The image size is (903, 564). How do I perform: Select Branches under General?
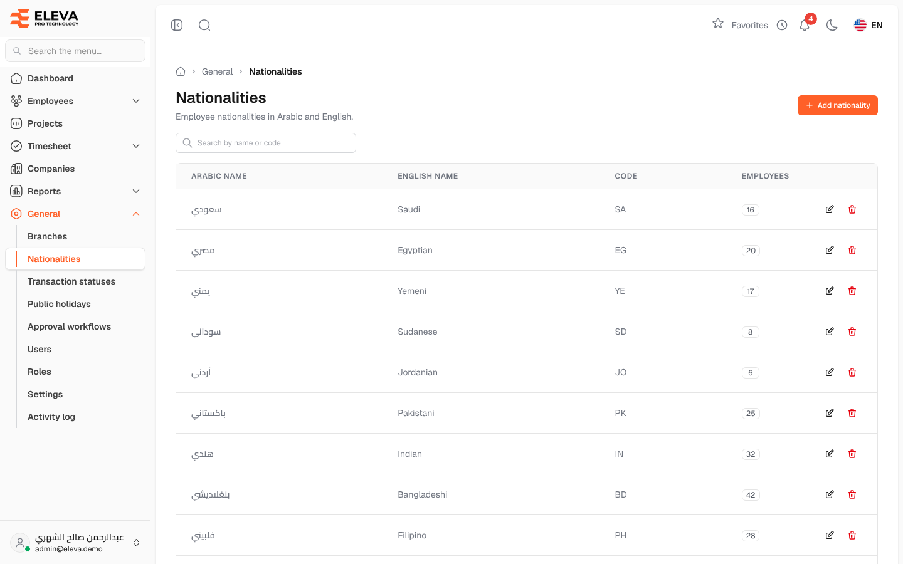pos(47,236)
